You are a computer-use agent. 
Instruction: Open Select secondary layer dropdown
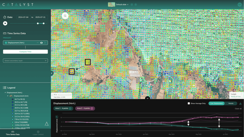(x=25, y=61)
